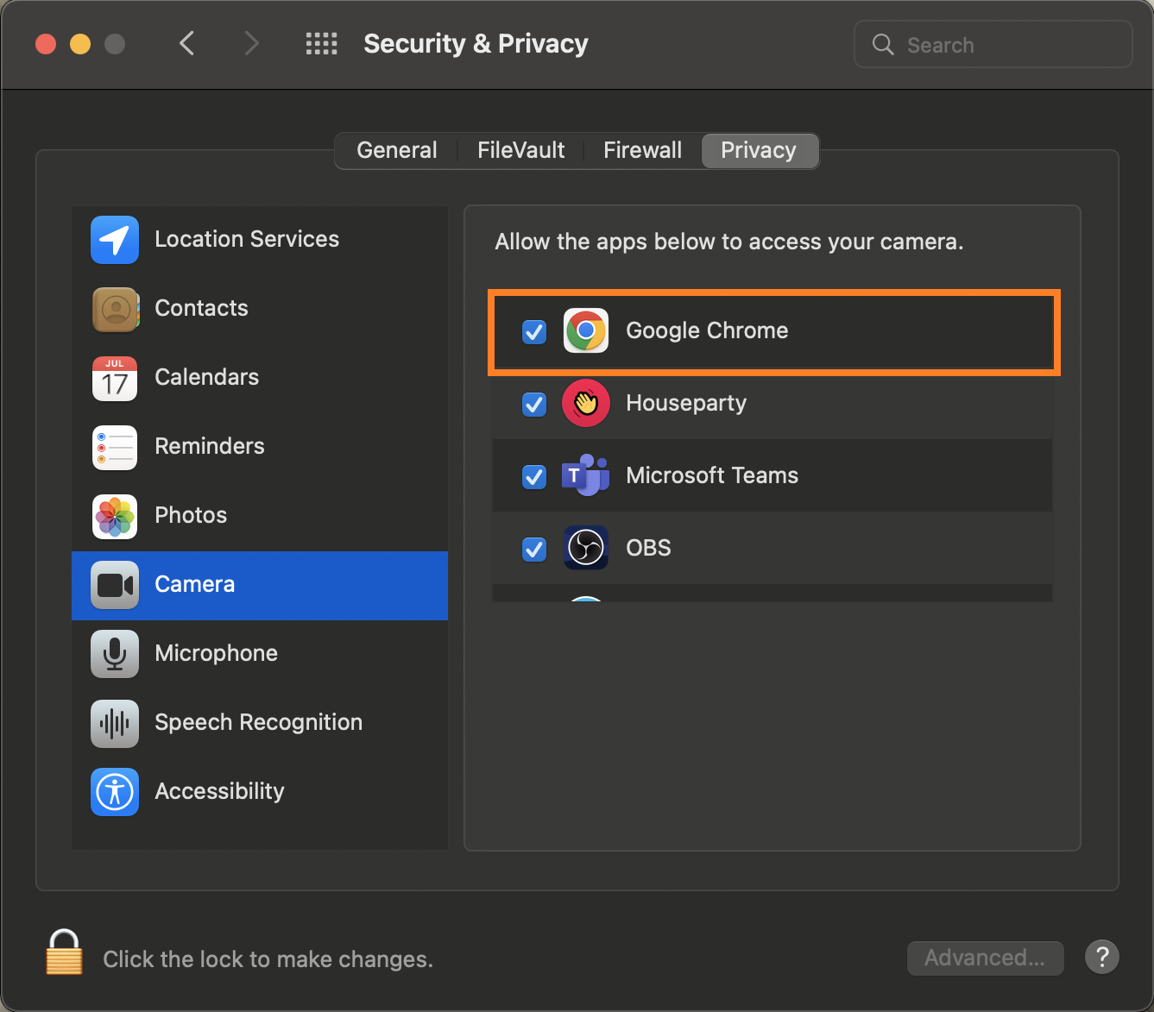Uncheck Microsoft Teams camera access

[x=534, y=476]
